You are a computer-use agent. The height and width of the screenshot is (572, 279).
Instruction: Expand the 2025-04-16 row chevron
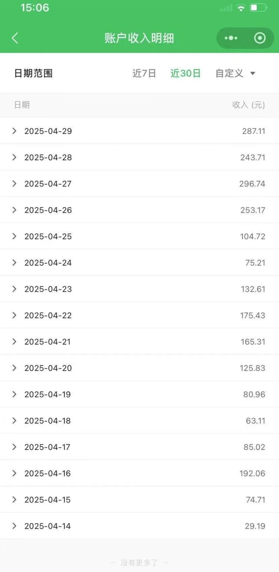pyautogui.click(x=14, y=473)
